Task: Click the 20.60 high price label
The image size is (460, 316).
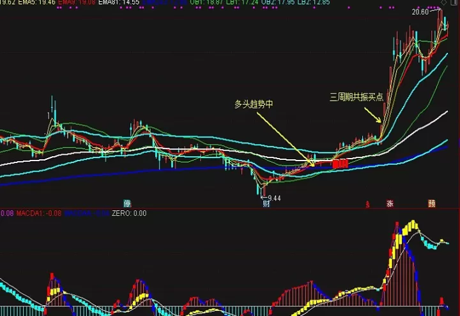Action: (x=420, y=12)
